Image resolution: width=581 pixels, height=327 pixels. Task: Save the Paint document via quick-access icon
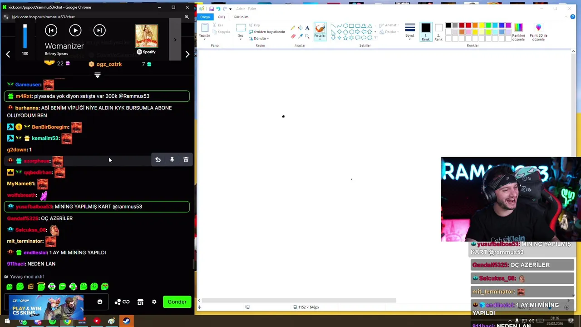(x=211, y=9)
